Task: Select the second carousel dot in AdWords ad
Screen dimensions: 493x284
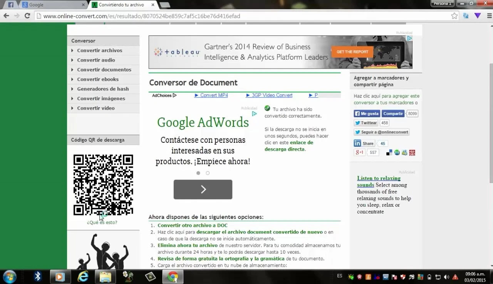Action: point(208,173)
